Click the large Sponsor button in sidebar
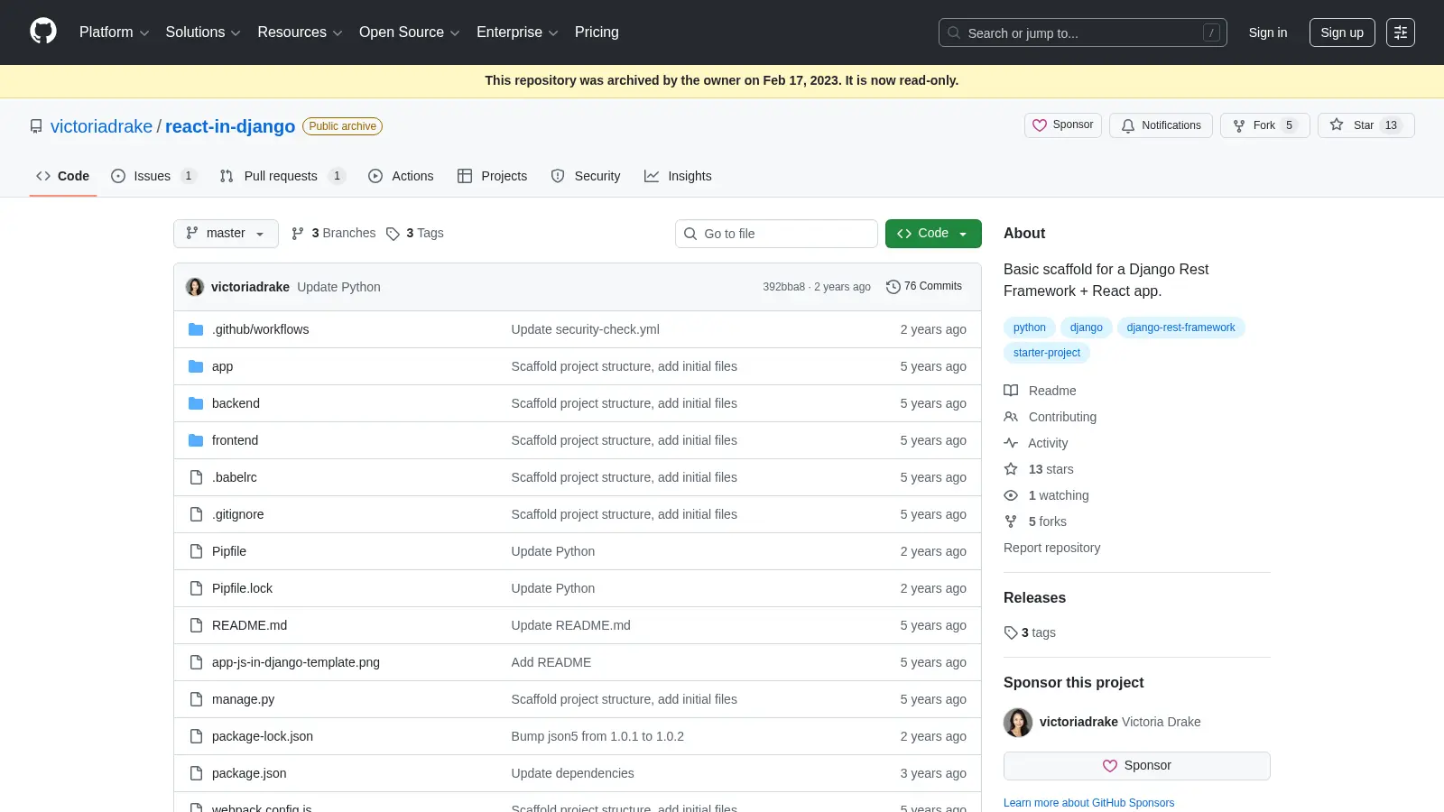Viewport: 1444px width, 812px height. coord(1137,766)
